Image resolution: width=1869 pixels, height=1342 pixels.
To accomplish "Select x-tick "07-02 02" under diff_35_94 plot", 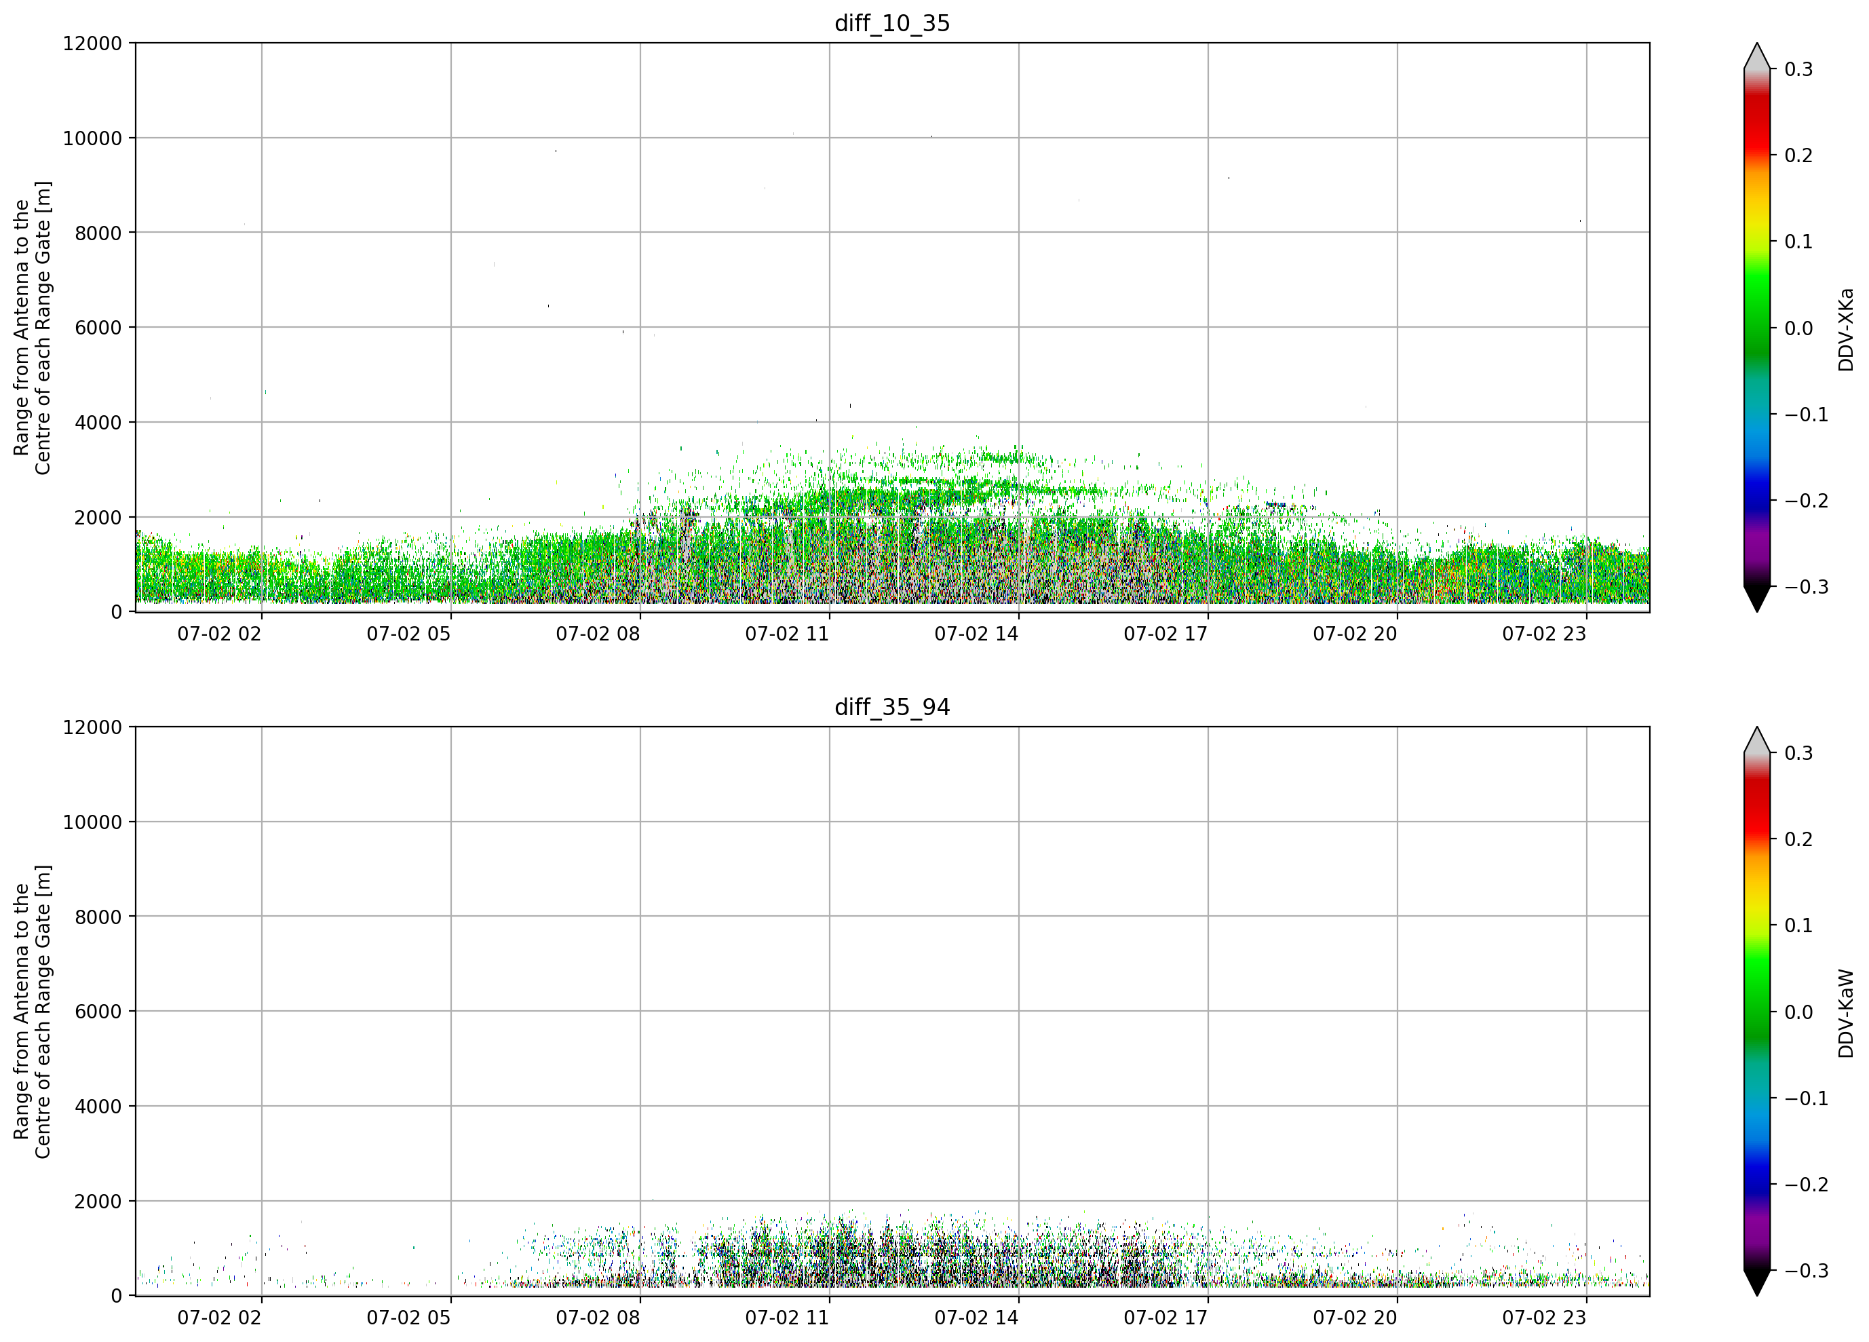I will coord(219,1318).
